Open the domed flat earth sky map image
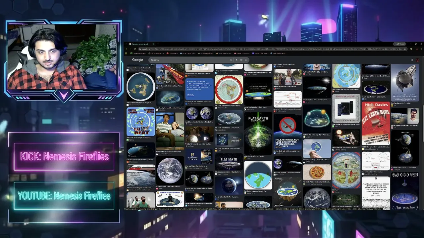 pyautogui.click(x=317, y=119)
